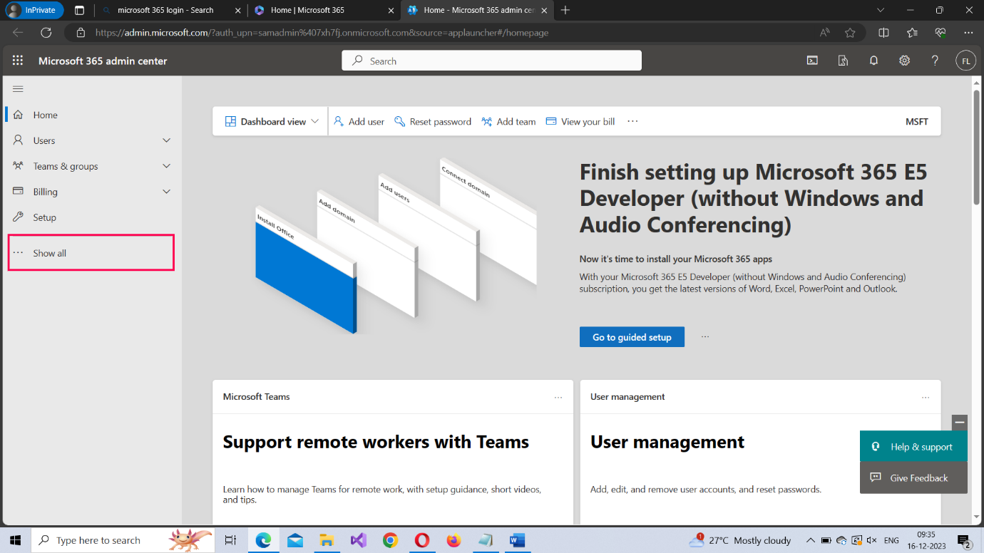
Task: Open ellipsis next to Go to guided setup
Action: pyautogui.click(x=705, y=336)
